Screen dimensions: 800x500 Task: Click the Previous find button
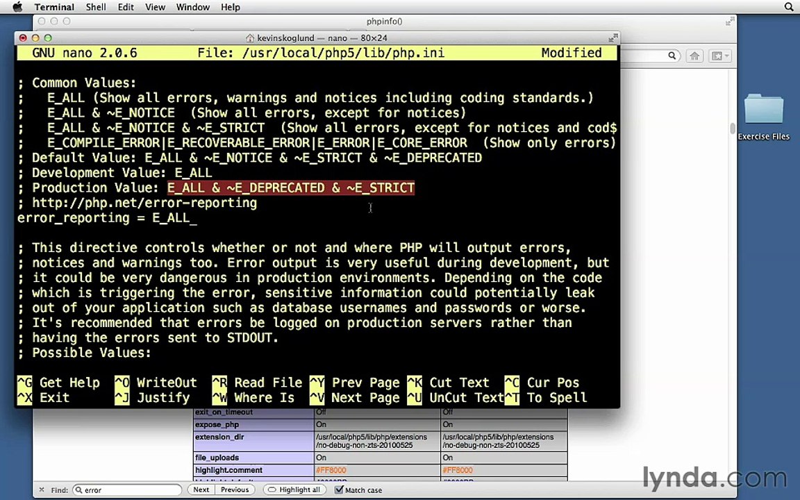(235, 490)
